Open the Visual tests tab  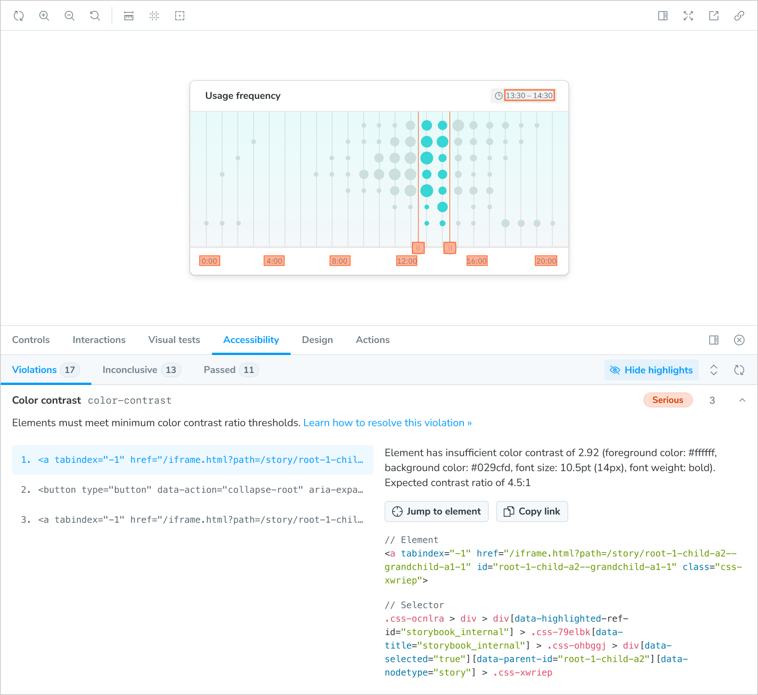[x=174, y=340]
